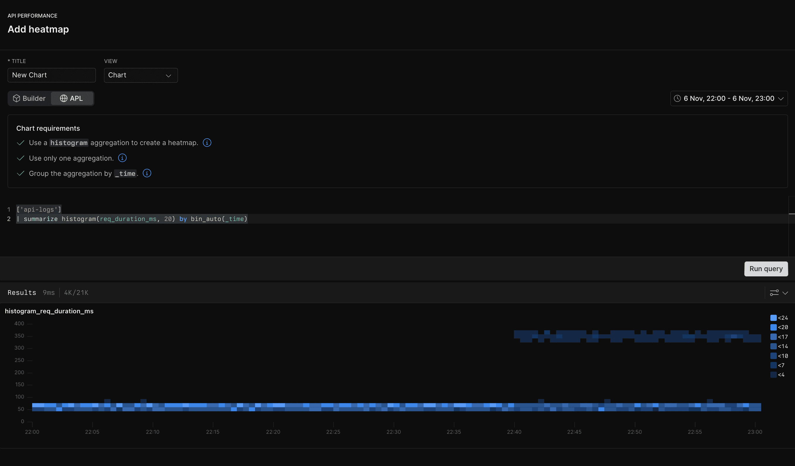Viewport: 795px width, 466px height.
Task: Click the '9ms' query duration value
Action: [x=49, y=293]
